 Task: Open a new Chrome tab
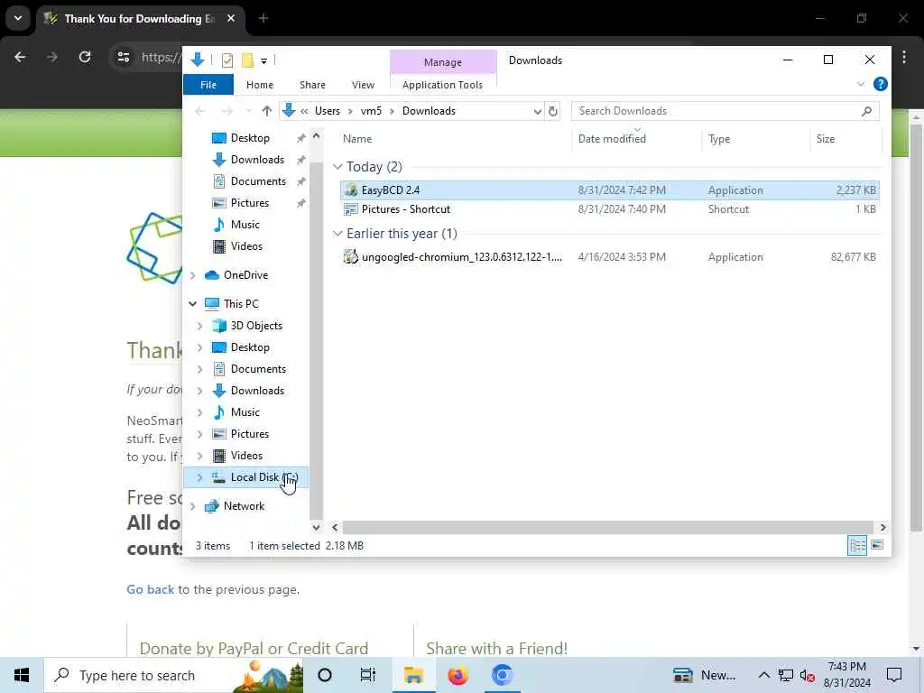tap(263, 18)
